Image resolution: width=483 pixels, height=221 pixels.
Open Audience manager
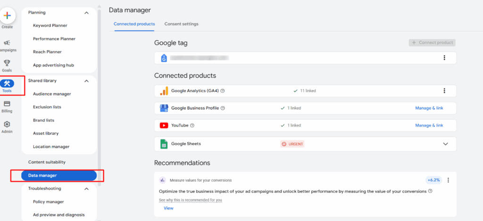tap(52, 94)
